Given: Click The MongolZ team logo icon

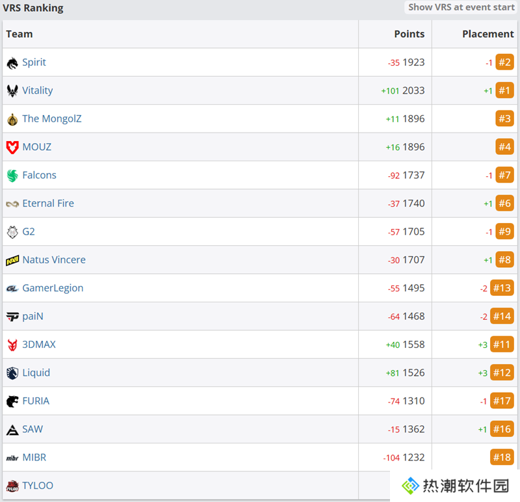Looking at the screenshot, I should coord(12,119).
